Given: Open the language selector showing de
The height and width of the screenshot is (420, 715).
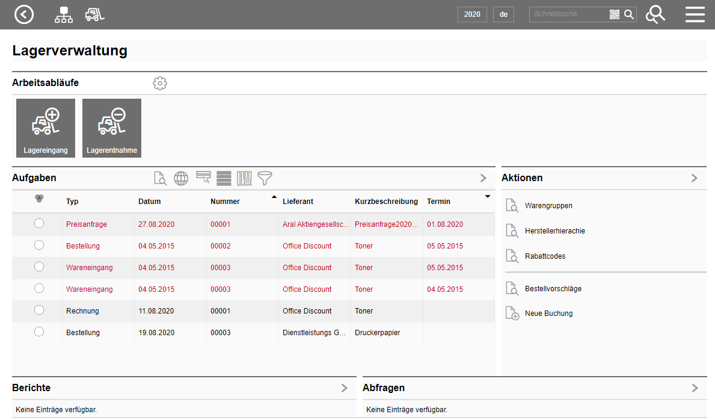Looking at the screenshot, I should 503,14.
